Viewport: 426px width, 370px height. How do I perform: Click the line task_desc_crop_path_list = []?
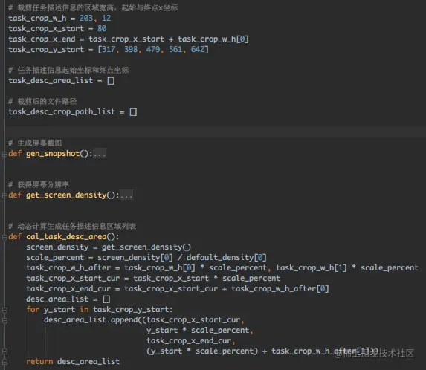(73, 112)
